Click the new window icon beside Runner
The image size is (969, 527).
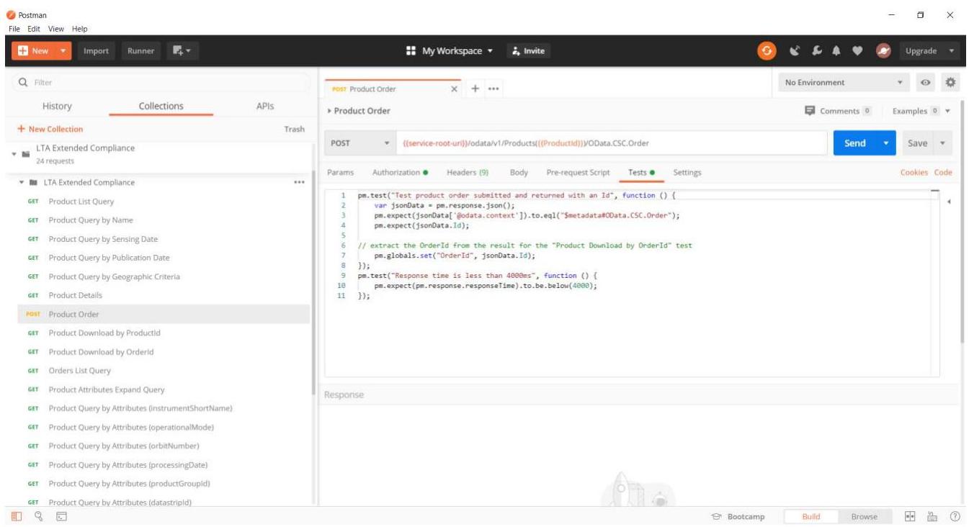182,50
